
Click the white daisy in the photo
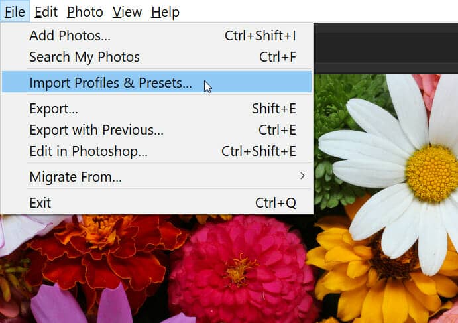coord(403,172)
